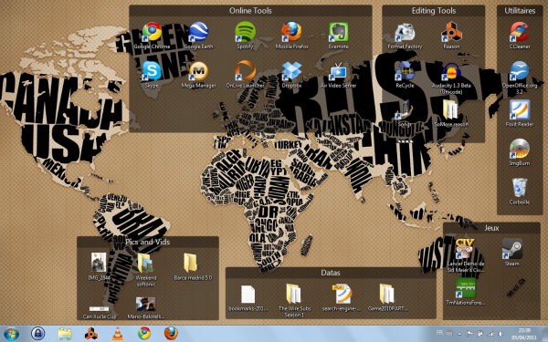Show hidden system tray icons arrow
Viewport: 548px width, 342px height.
(459, 334)
